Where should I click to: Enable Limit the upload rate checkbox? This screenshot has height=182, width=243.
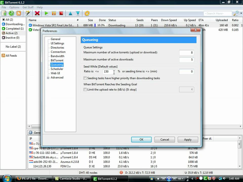point(85,89)
